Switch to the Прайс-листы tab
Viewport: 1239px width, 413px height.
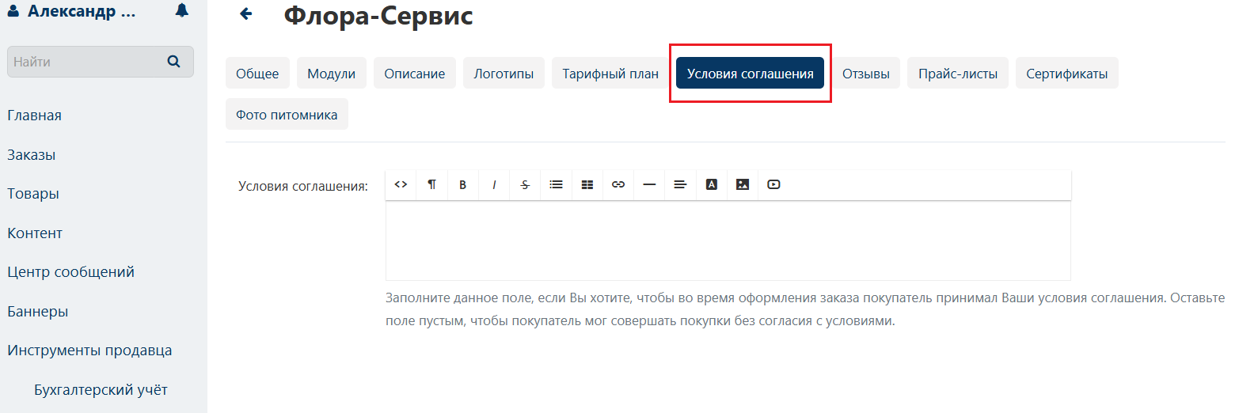point(958,74)
